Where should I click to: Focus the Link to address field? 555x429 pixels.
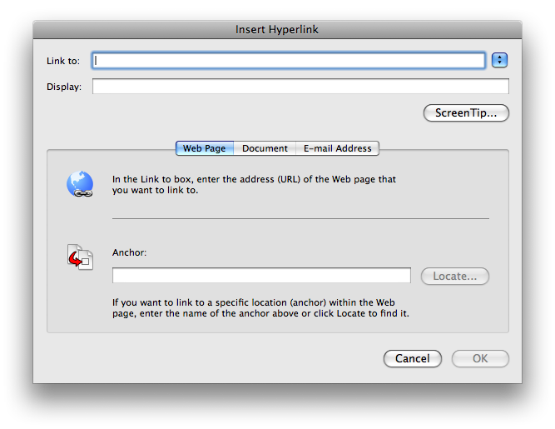click(x=288, y=60)
